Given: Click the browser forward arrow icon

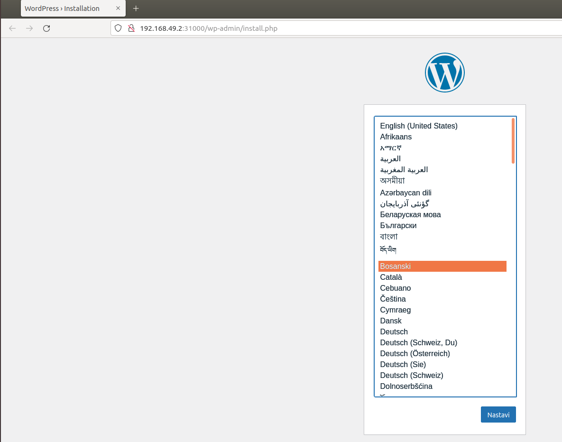Looking at the screenshot, I should pyautogui.click(x=29, y=28).
